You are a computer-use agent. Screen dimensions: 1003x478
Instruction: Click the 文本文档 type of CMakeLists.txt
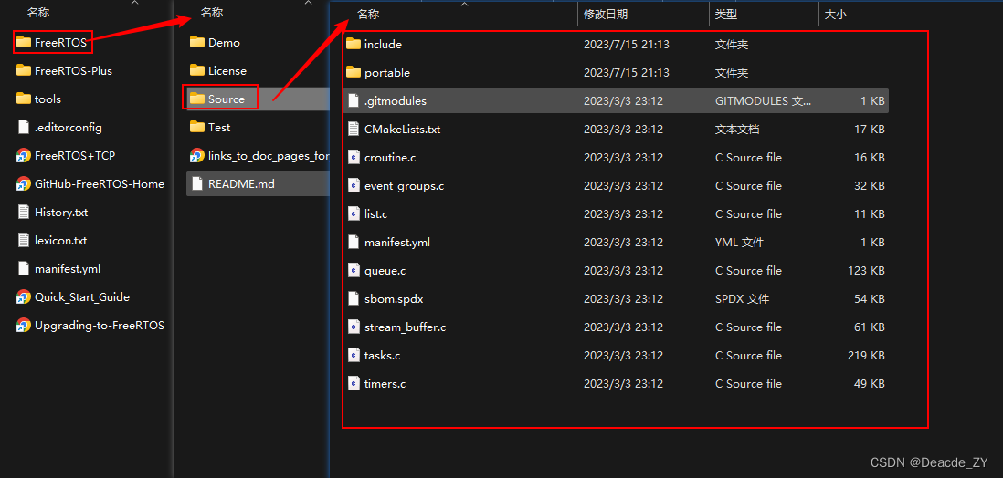click(x=737, y=130)
